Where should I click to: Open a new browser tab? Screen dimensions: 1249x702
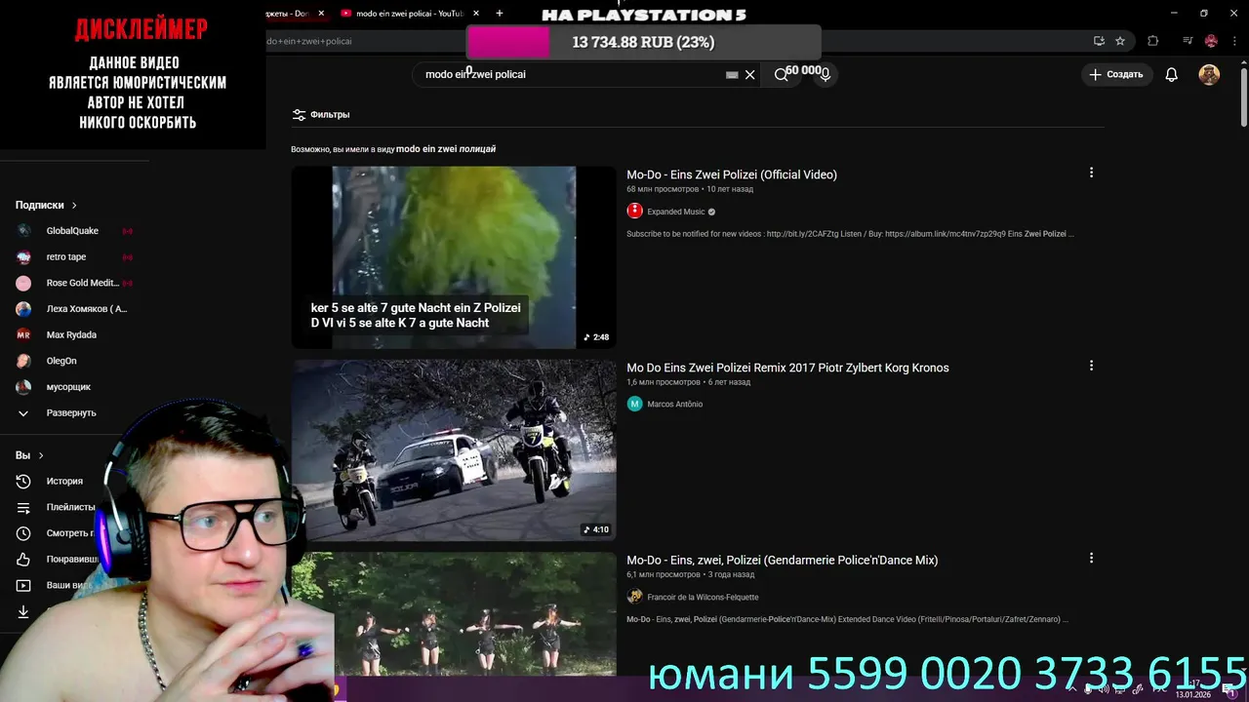[500, 14]
